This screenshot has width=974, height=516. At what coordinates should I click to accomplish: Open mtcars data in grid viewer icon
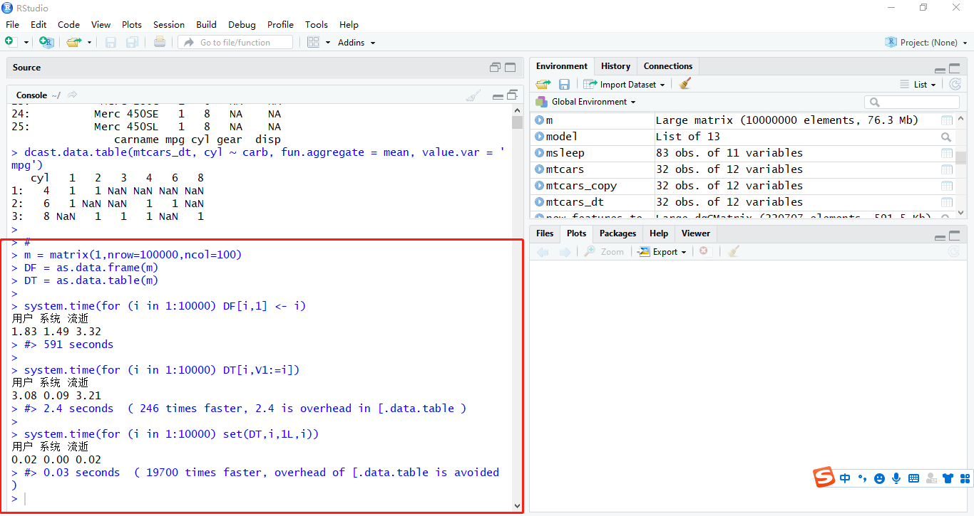pyautogui.click(x=946, y=169)
